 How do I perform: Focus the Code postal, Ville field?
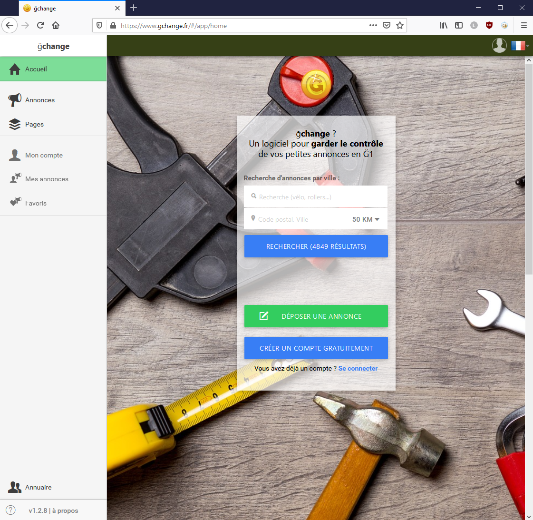[300, 219]
